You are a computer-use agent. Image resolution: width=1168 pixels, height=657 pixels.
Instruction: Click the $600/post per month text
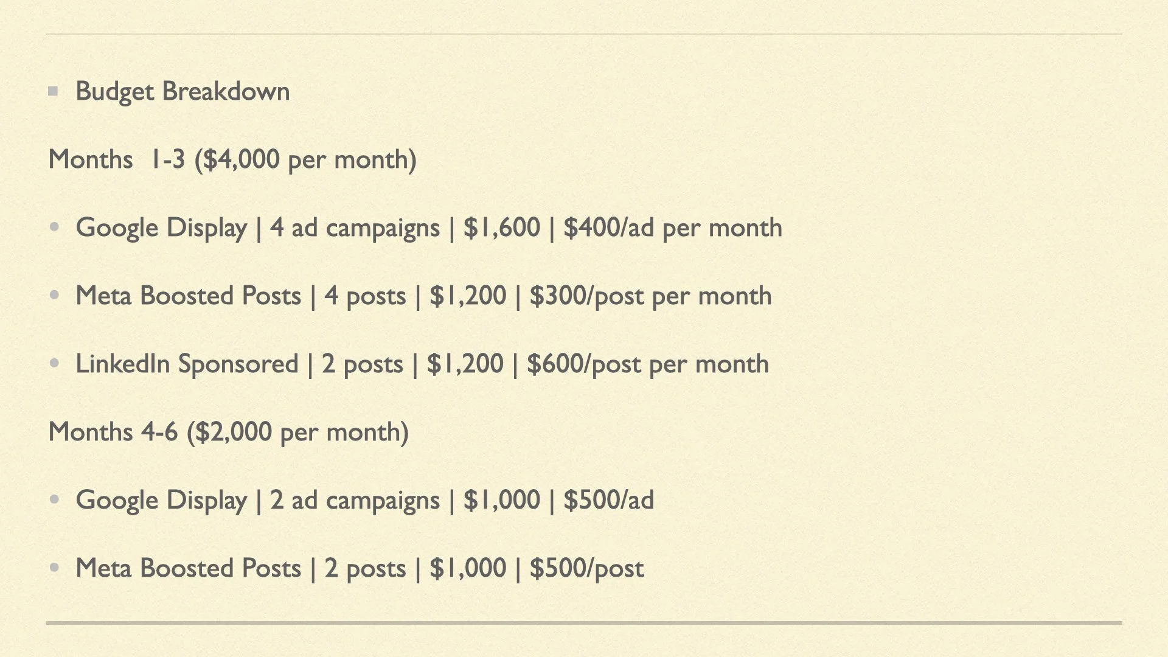pos(648,364)
